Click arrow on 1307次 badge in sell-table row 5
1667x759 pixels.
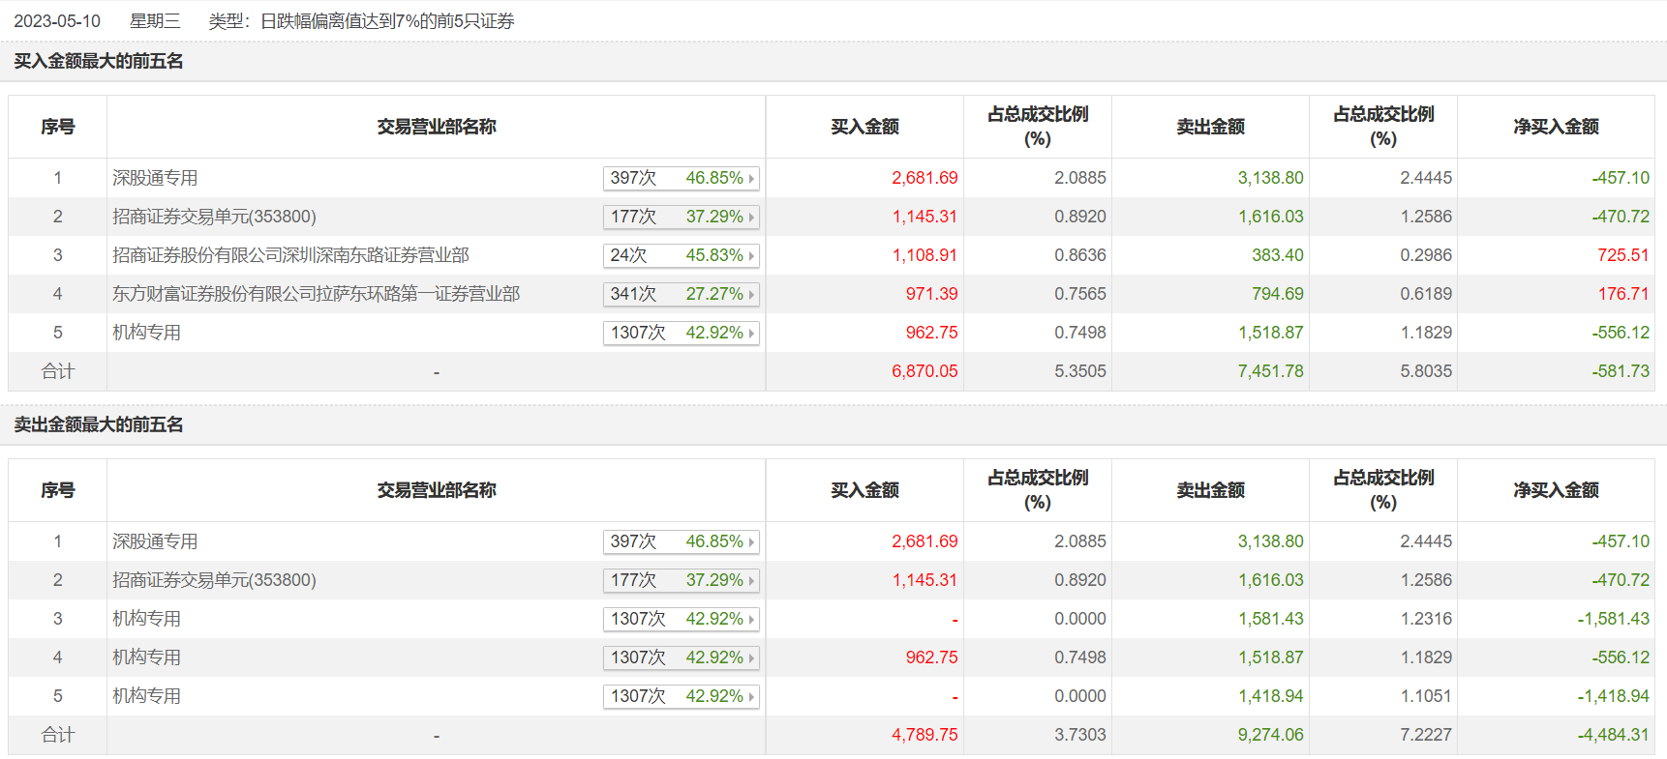[x=751, y=697]
